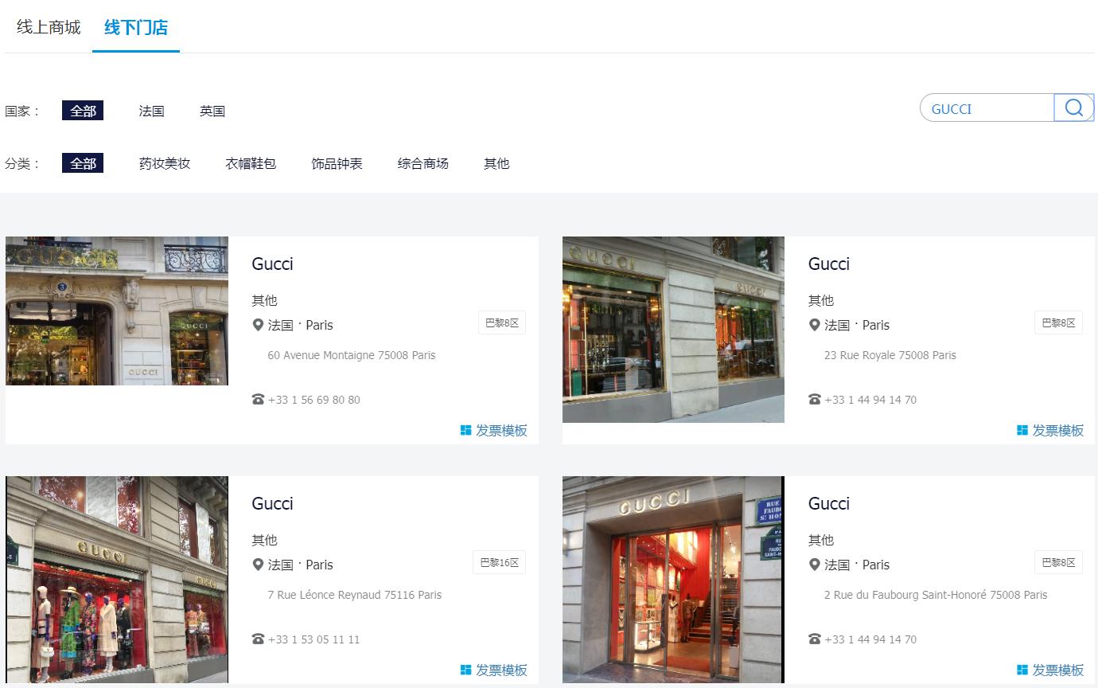Click the invoice template grid icon on the 7 Rue Léonce card
1098x688 pixels.
[465, 669]
